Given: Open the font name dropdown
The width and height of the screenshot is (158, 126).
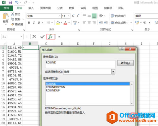Looking at the screenshot, I should tap(60, 16).
